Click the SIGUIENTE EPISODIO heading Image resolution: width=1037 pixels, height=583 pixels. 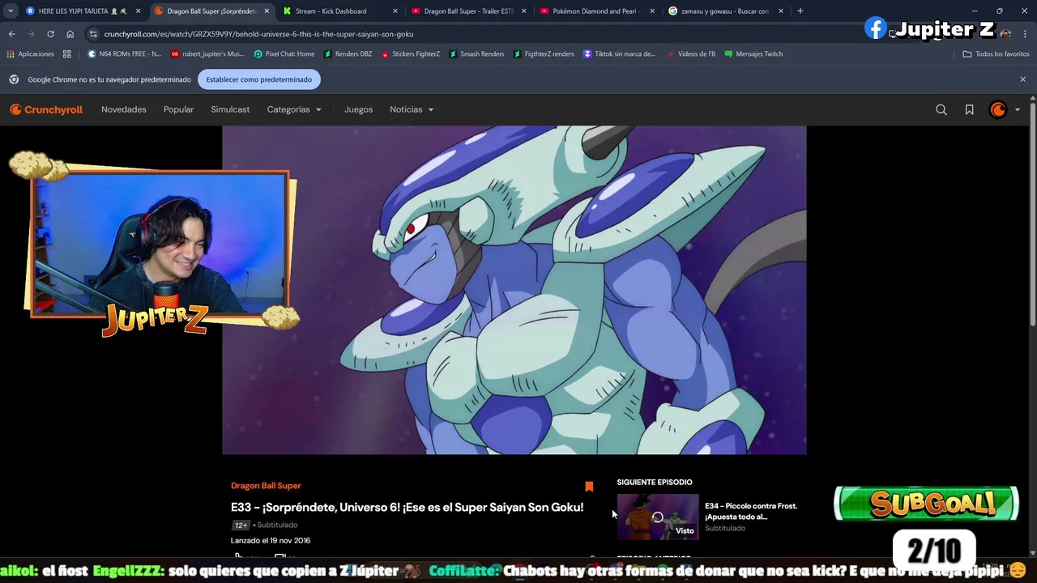click(x=655, y=483)
